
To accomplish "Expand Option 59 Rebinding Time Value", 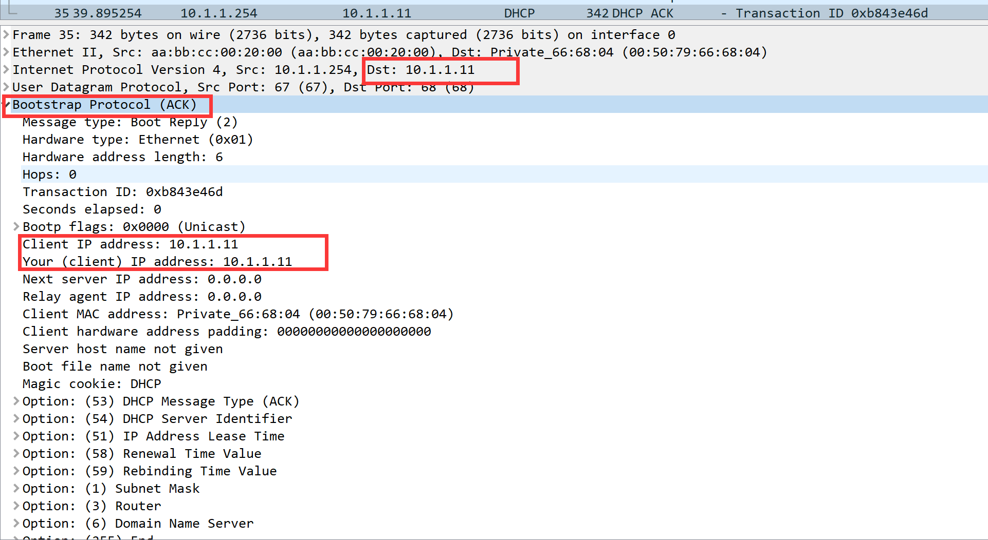I will pyautogui.click(x=16, y=471).
